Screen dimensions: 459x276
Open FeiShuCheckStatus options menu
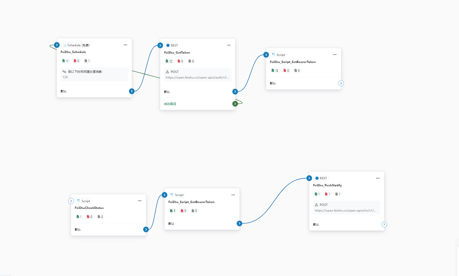tap(140, 201)
